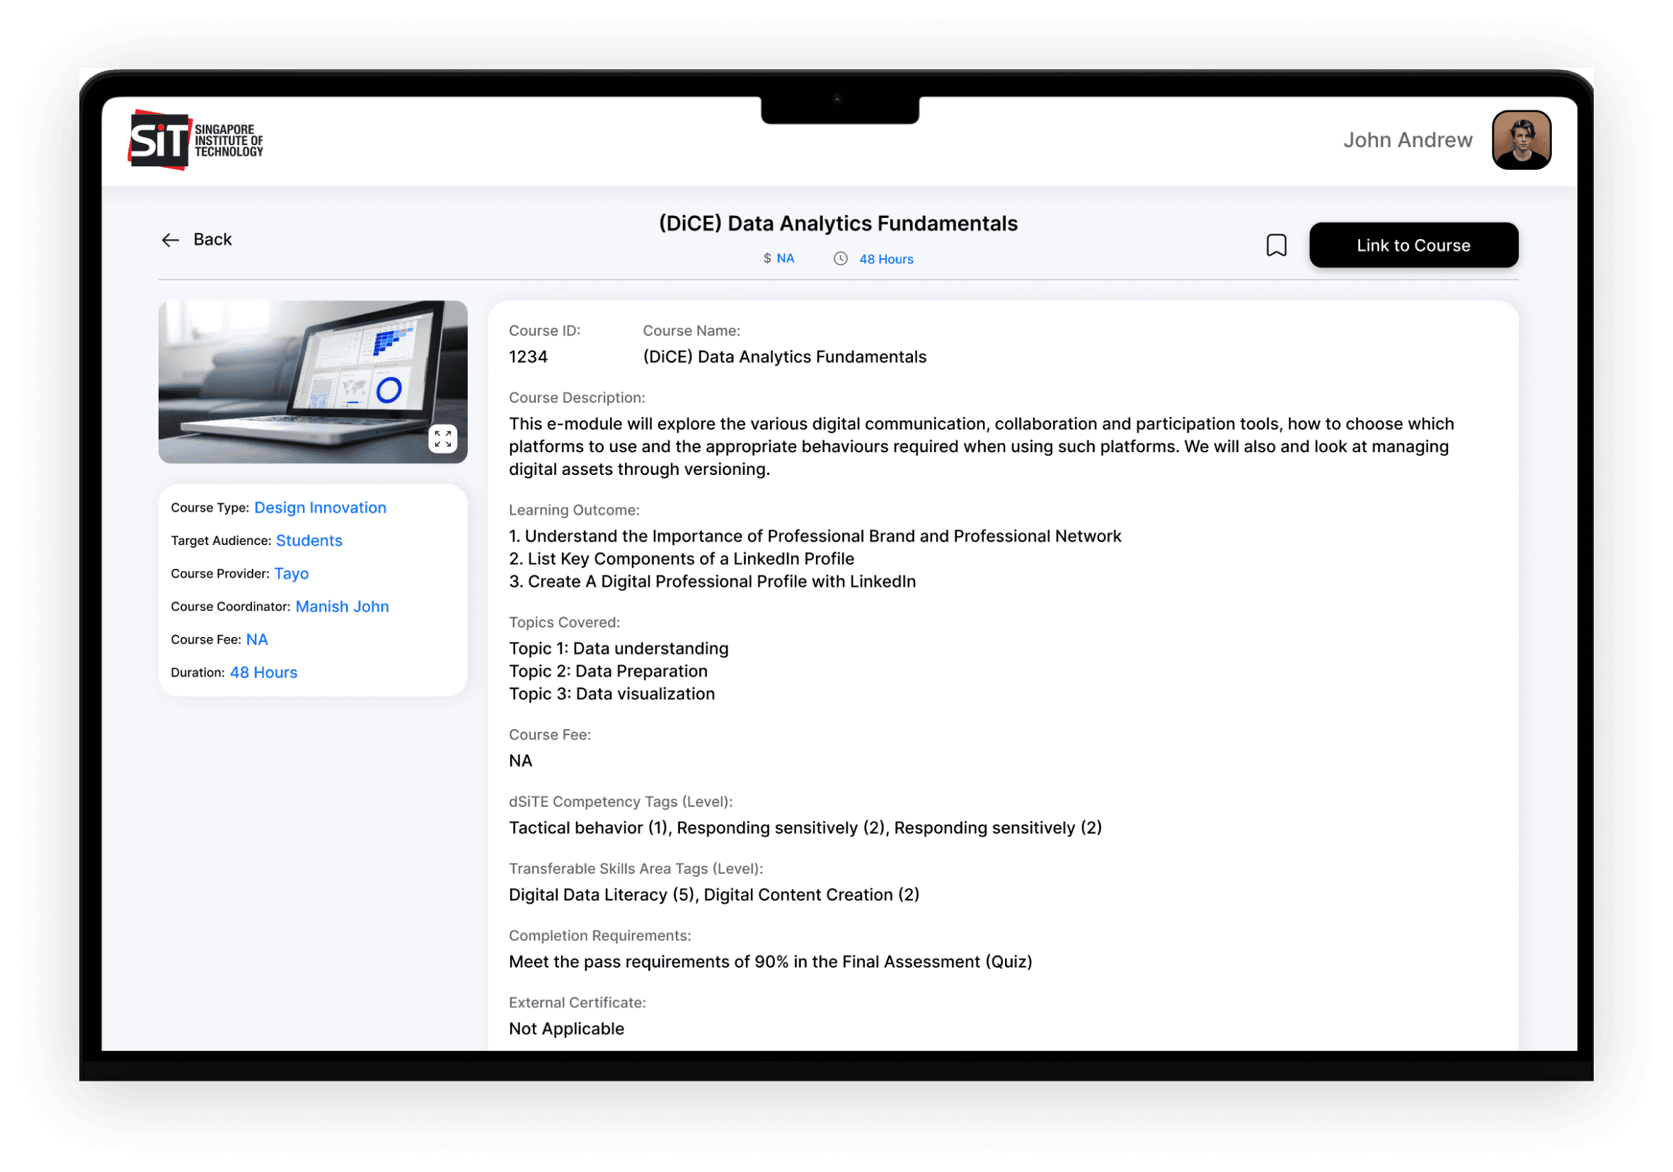Click the NA course fee link in sidebar
This screenshot has width=1673, height=1172.
(x=256, y=639)
